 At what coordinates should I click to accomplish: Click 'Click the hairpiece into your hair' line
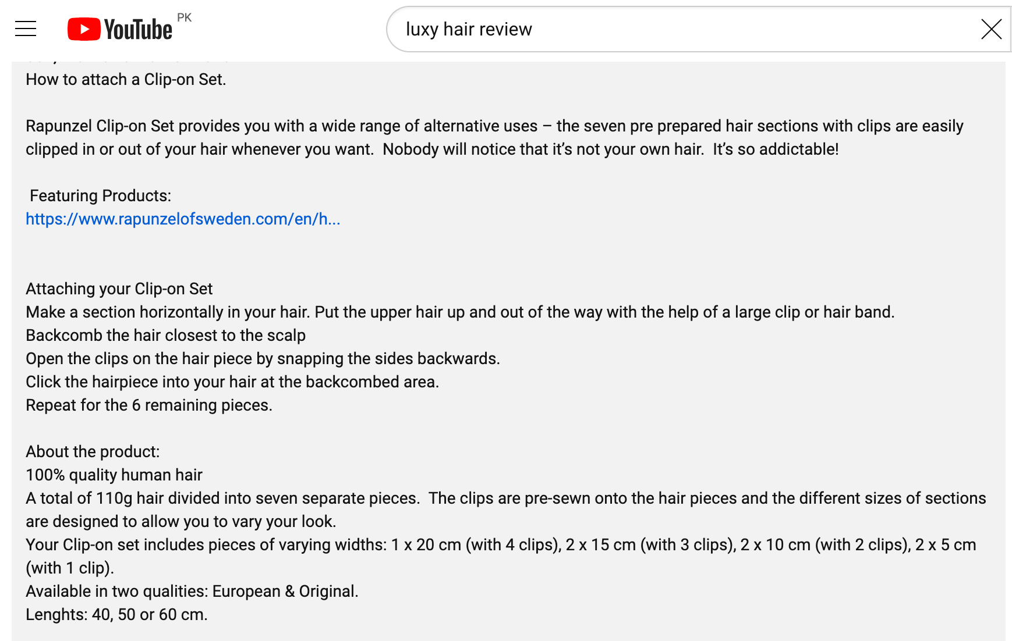[x=232, y=382]
